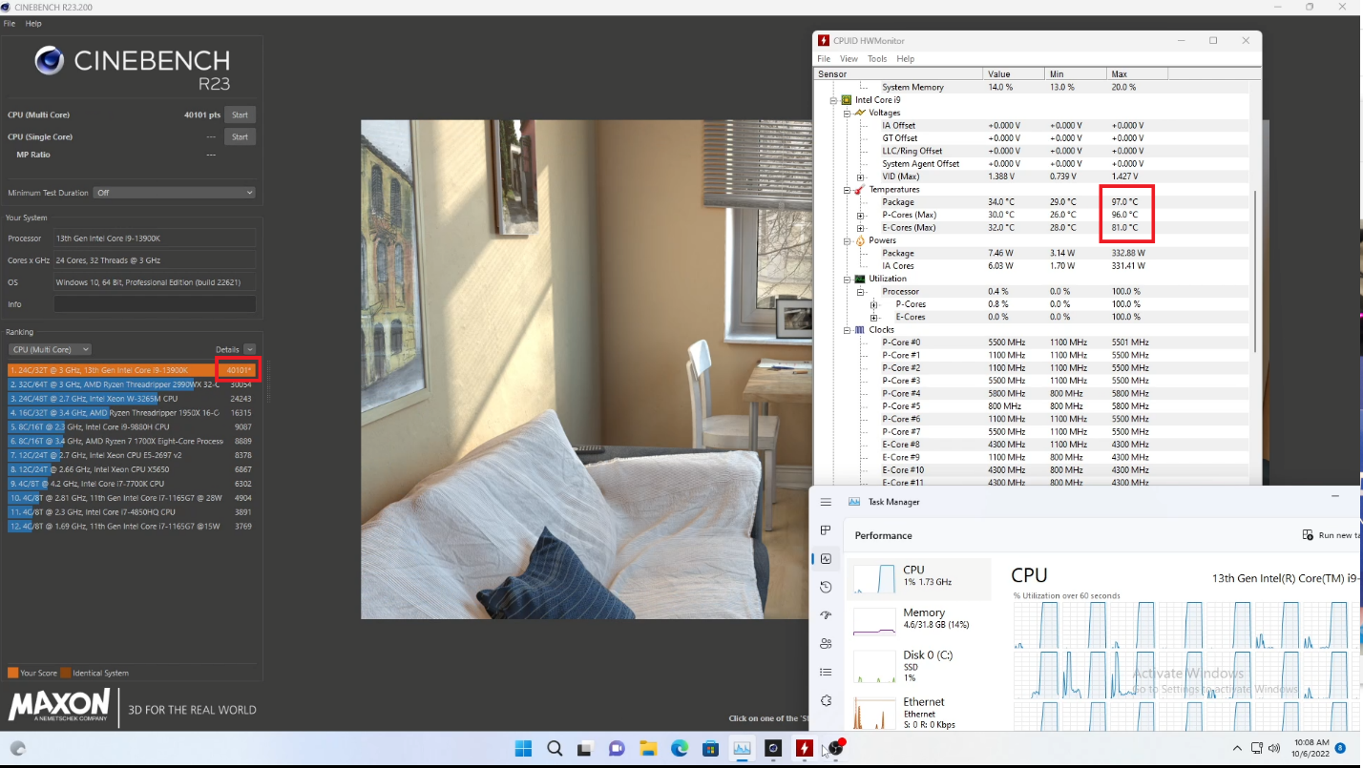Open Minimum Test Duration dropdown

coord(175,193)
